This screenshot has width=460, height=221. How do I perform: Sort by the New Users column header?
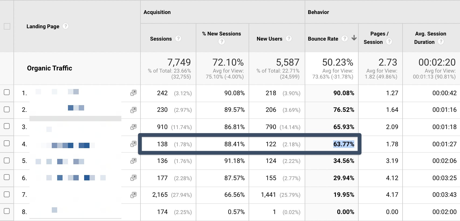click(x=269, y=39)
